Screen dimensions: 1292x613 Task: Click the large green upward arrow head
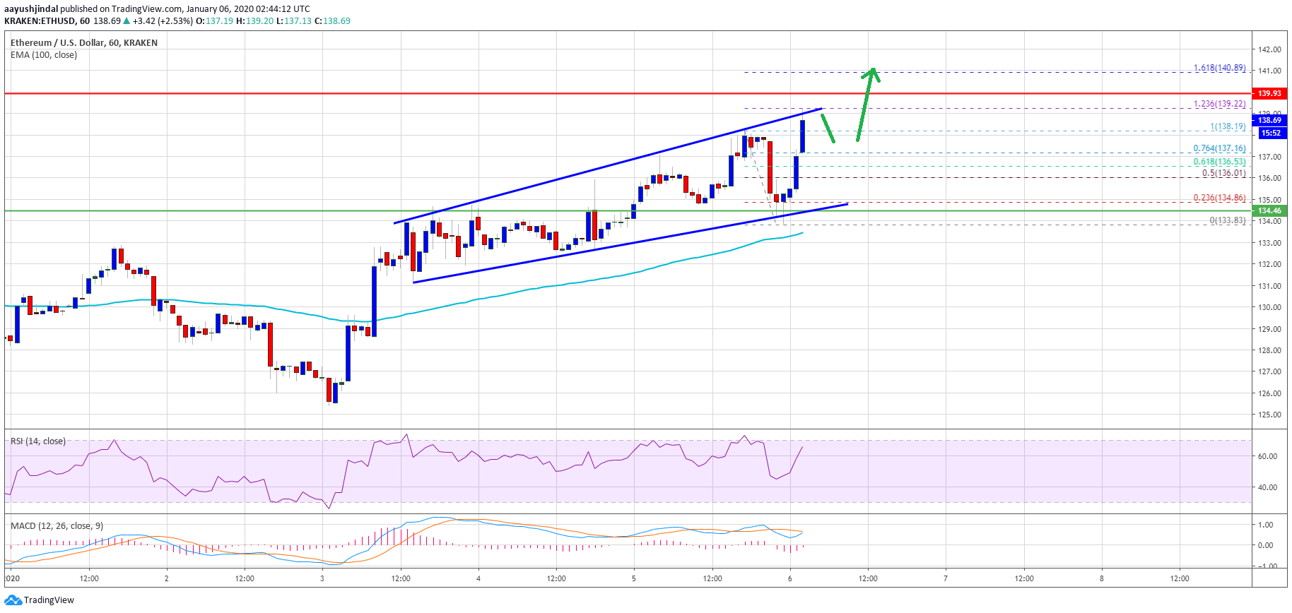coord(873,73)
